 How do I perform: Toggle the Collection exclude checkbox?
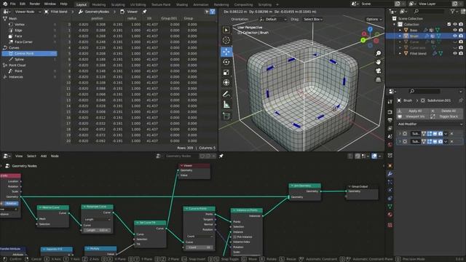[449, 24]
